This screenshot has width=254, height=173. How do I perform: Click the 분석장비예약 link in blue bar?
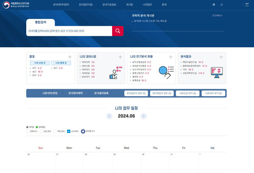click(76, 93)
